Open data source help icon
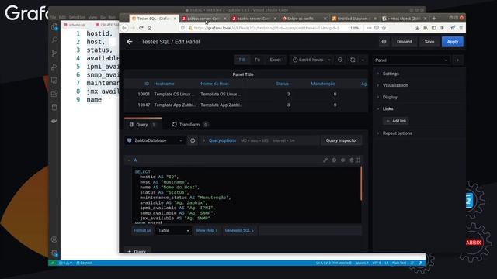This screenshot has height=279, width=497. coord(193,140)
